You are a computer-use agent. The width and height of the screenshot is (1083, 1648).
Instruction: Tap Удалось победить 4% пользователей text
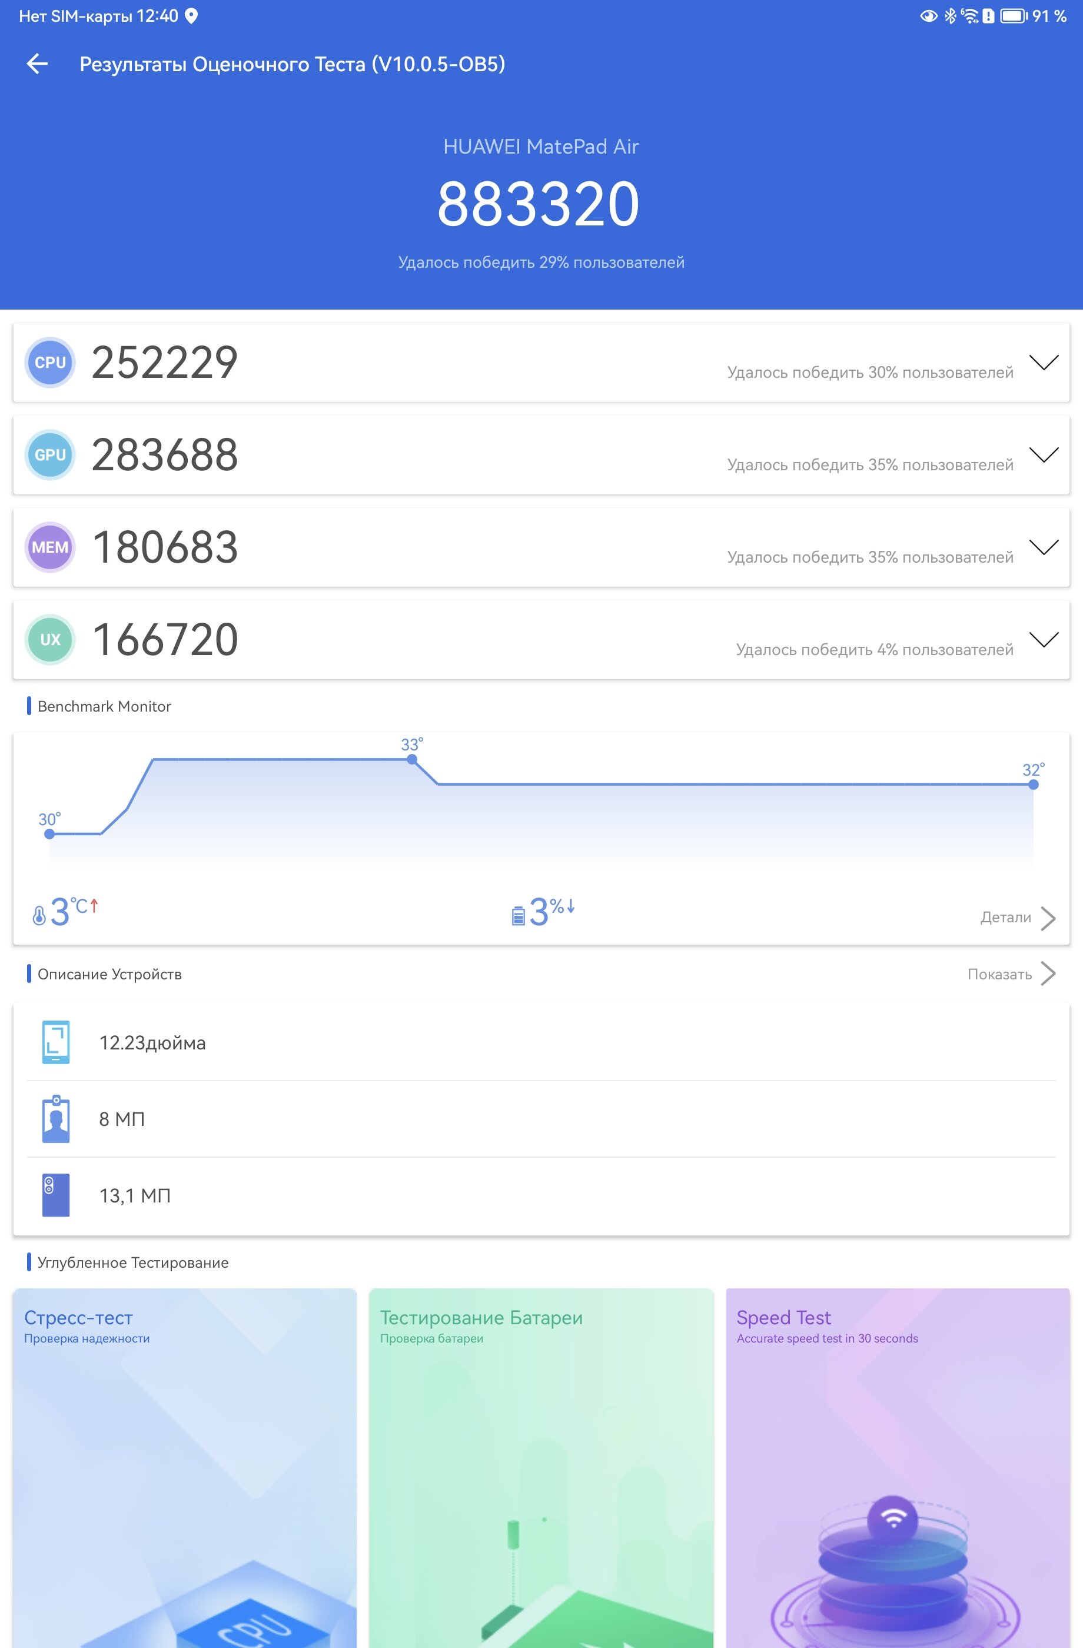pyautogui.click(x=875, y=650)
